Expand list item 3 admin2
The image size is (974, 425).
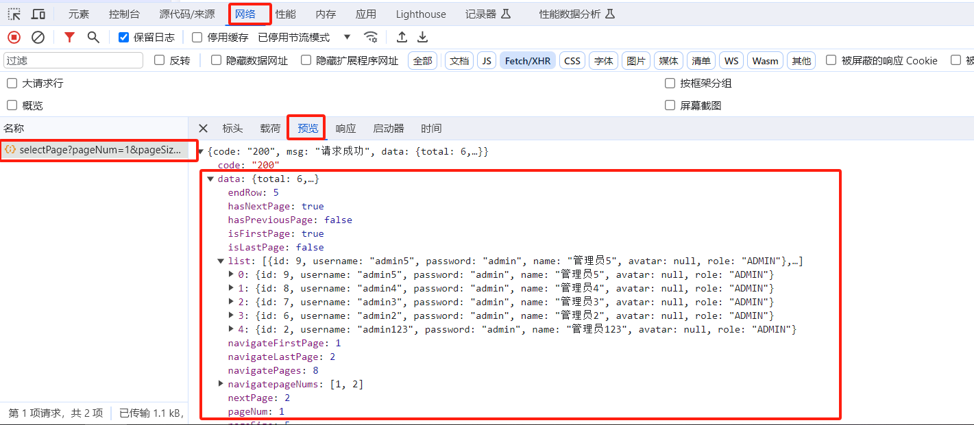click(231, 315)
